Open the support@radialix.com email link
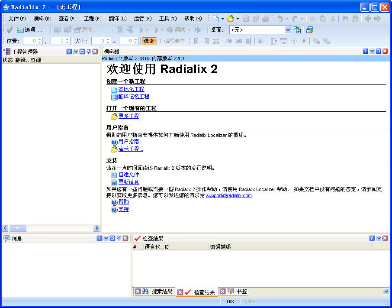 (x=229, y=195)
